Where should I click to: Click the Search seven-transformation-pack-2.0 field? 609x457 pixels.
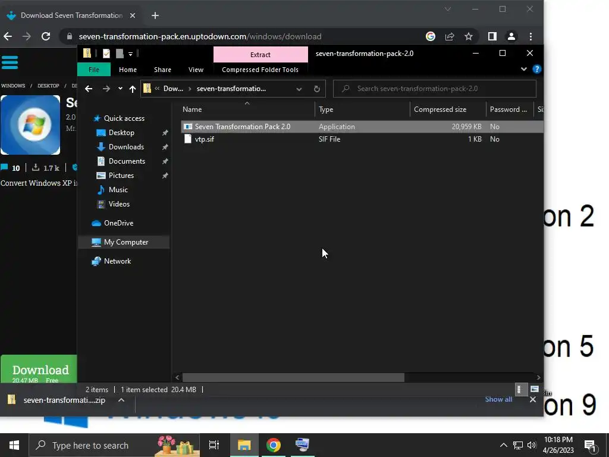point(435,89)
